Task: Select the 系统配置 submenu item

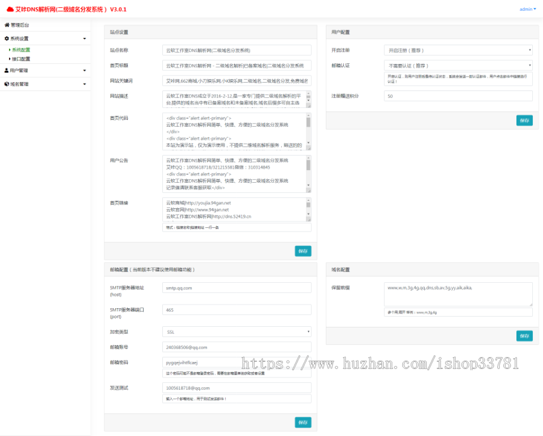Action: 21,50
